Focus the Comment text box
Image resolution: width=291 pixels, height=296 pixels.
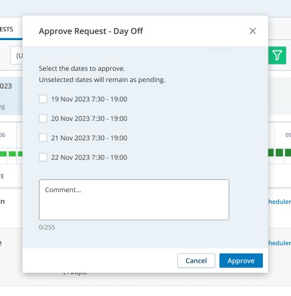tap(134, 200)
